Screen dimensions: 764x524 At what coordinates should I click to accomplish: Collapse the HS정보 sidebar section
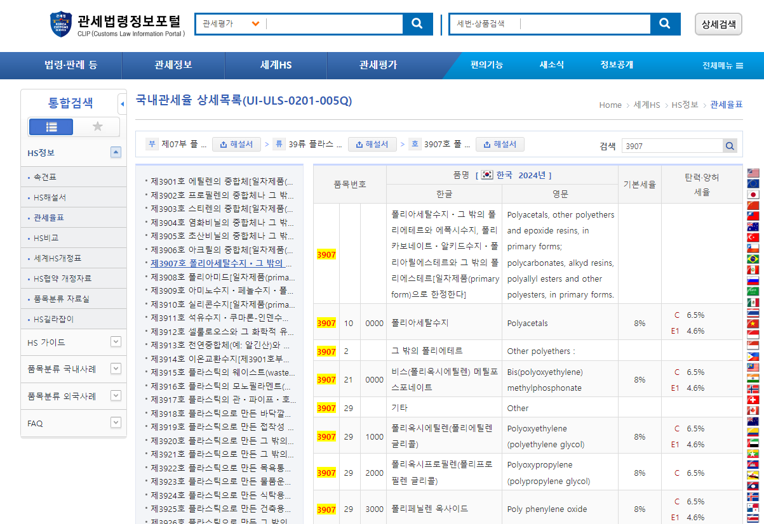click(116, 152)
